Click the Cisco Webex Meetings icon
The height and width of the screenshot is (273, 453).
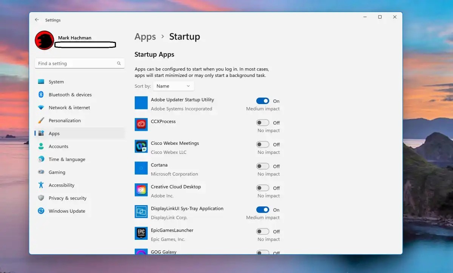141,146
